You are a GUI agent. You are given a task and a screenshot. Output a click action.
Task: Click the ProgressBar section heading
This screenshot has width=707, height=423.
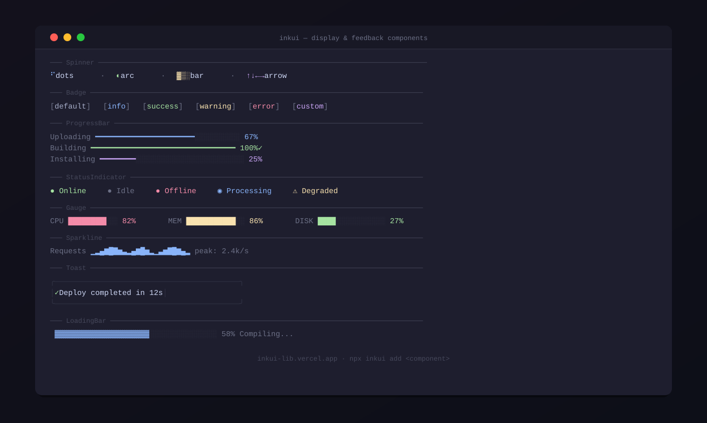(x=88, y=124)
